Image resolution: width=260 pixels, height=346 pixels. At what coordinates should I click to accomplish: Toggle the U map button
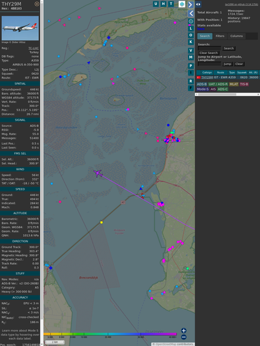156,4
